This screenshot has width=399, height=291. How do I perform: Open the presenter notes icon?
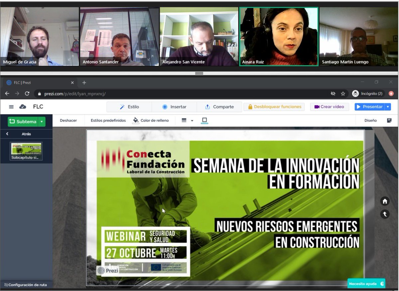pos(389,120)
